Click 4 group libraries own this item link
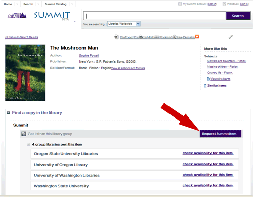The image size is (253, 197). (57, 144)
